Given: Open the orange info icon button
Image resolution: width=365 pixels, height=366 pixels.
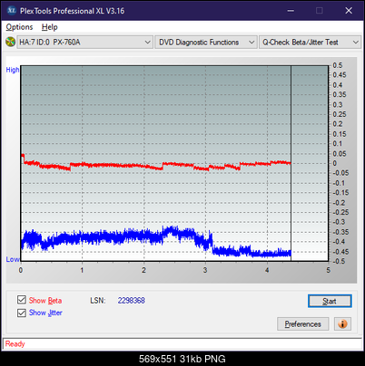Looking at the screenshot, I should 342,324.
